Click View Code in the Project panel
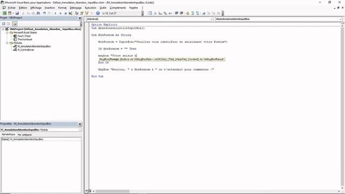This screenshot has height=194, width=345. pos(4,24)
